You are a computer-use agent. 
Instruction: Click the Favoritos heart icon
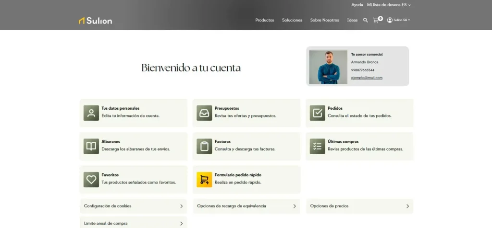[x=91, y=180]
